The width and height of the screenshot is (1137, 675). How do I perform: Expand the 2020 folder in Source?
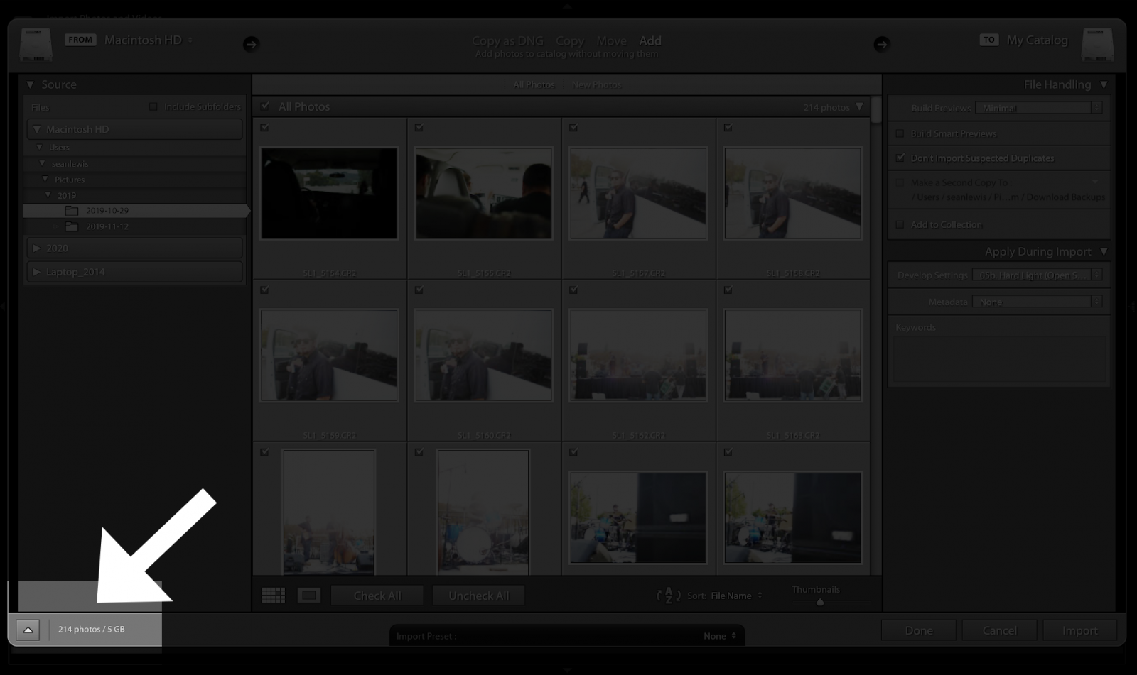(36, 248)
